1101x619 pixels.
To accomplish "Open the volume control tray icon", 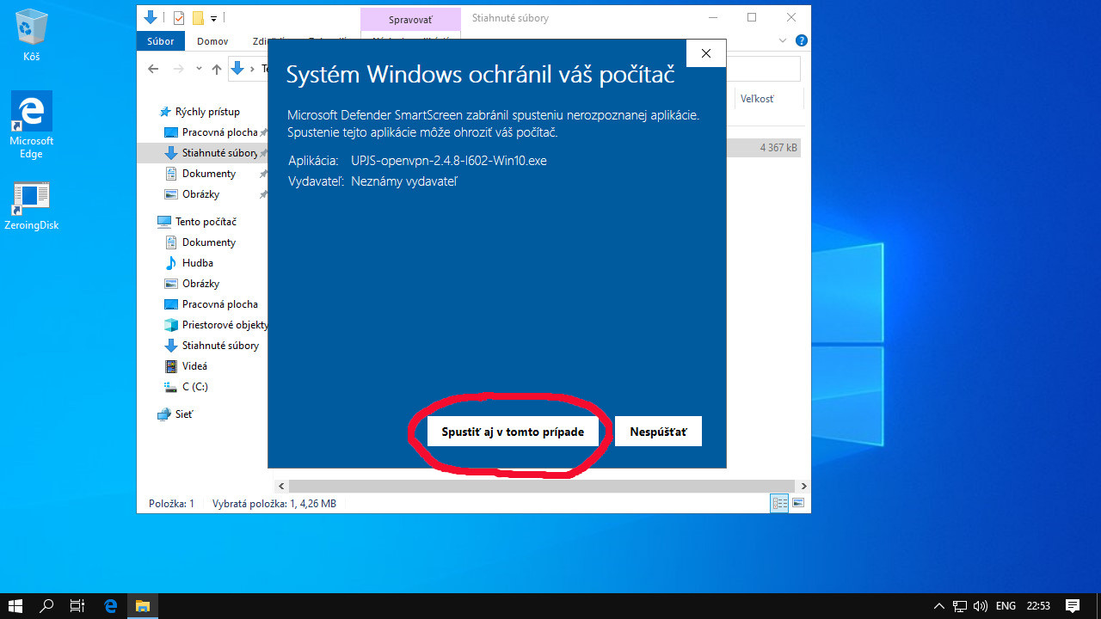I will [980, 606].
